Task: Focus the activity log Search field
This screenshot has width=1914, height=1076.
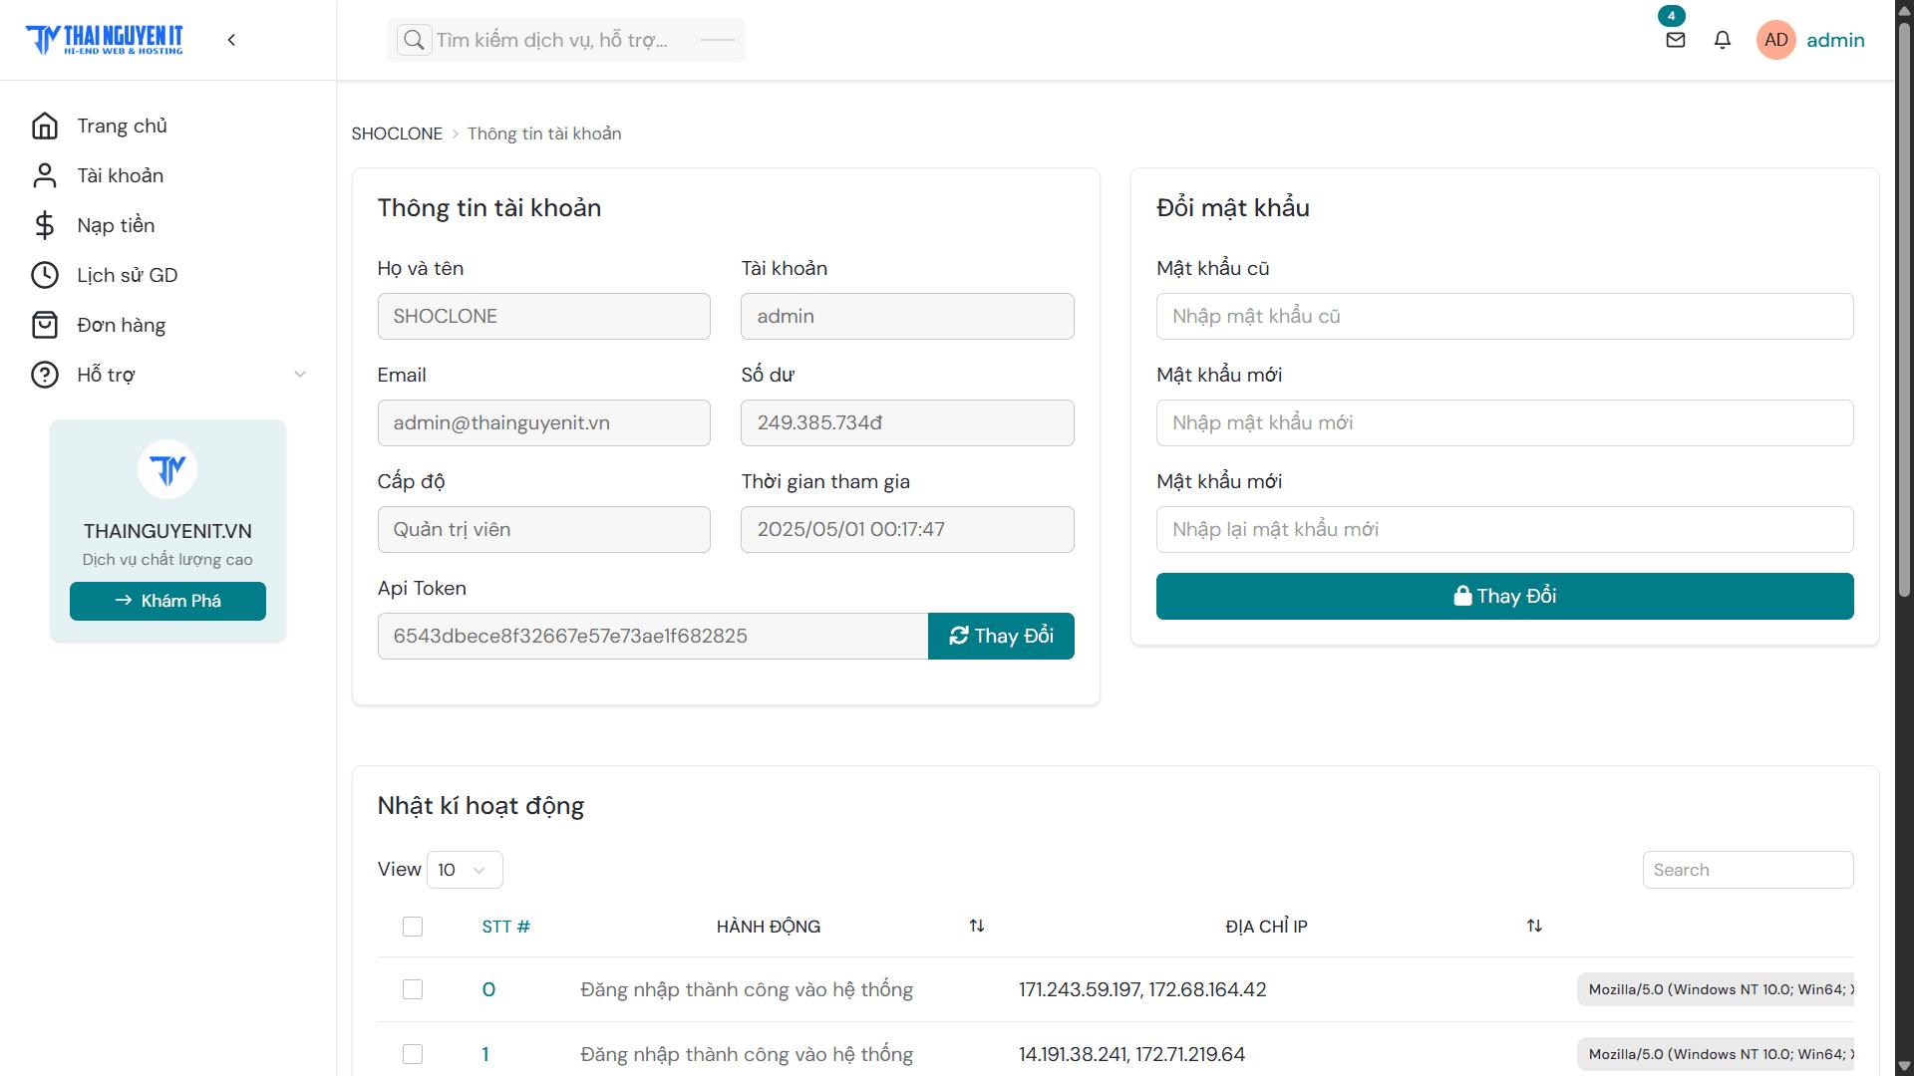Action: [1748, 870]
